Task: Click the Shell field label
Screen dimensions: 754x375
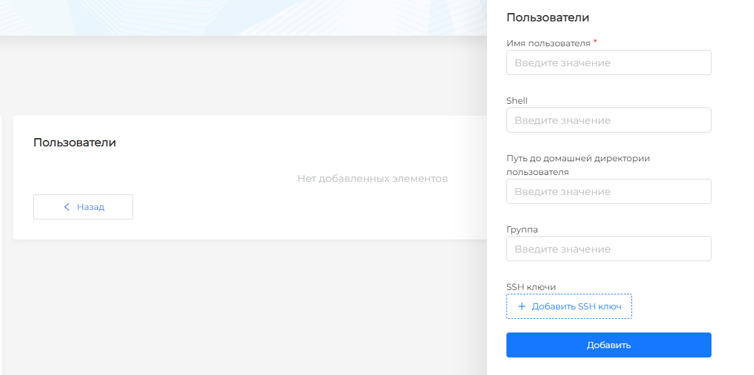Action: [517, 101]
